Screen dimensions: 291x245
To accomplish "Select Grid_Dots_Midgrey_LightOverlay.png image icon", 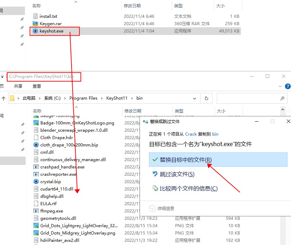I will (x=36, y=233).
